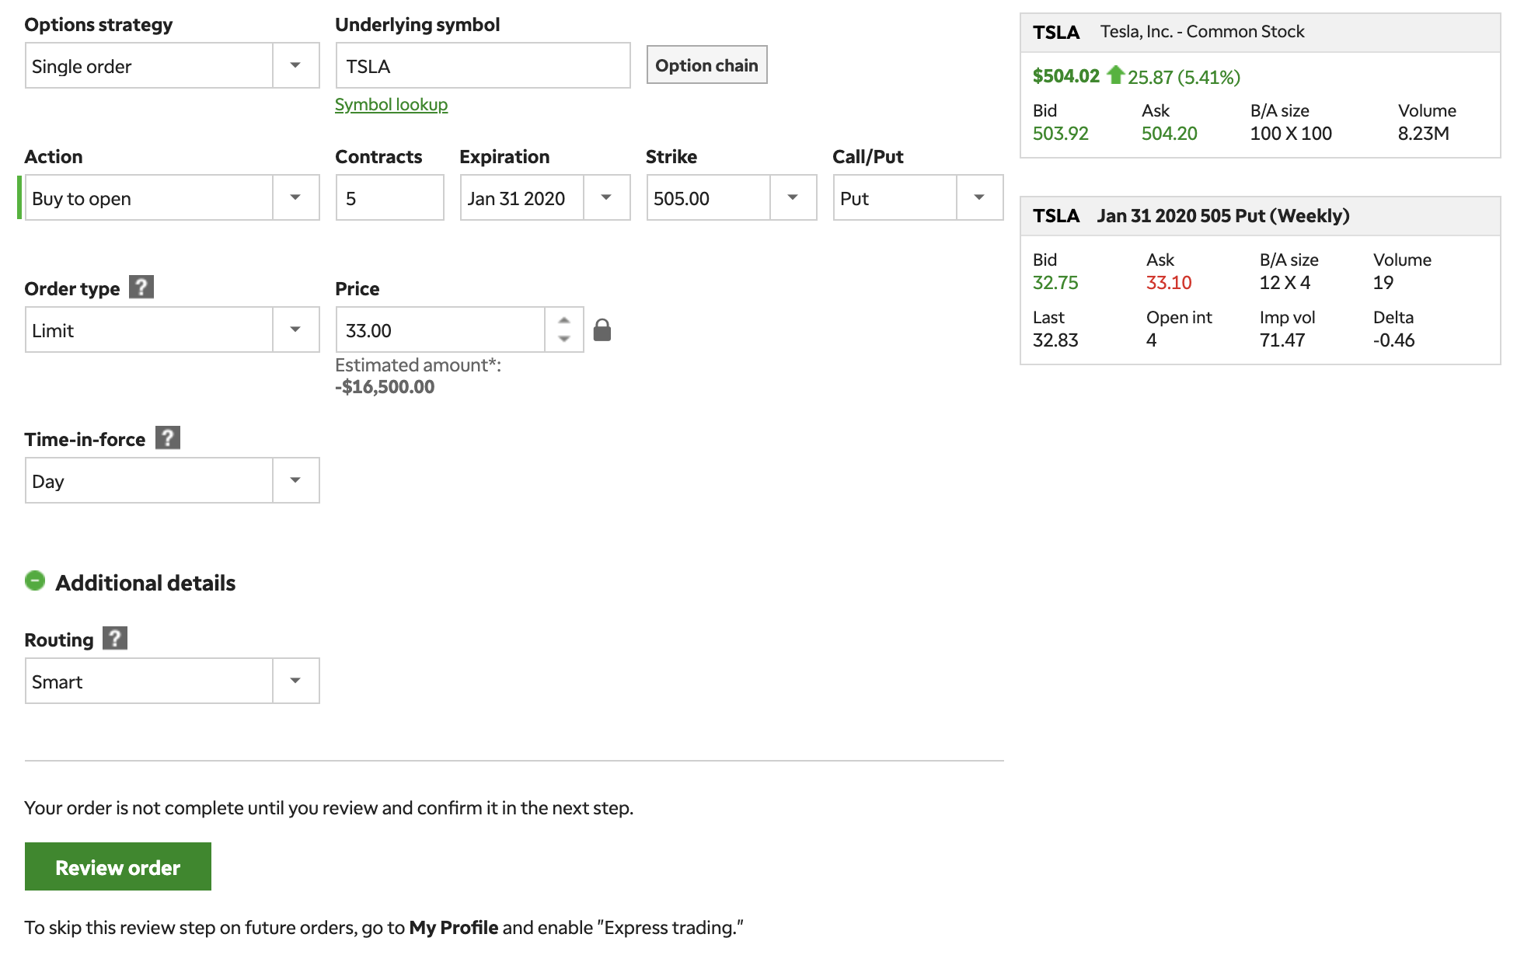1531x976 pixels.
Task: Click the TSLA stock ask 504.20
Action: (x=1170, y=134)
